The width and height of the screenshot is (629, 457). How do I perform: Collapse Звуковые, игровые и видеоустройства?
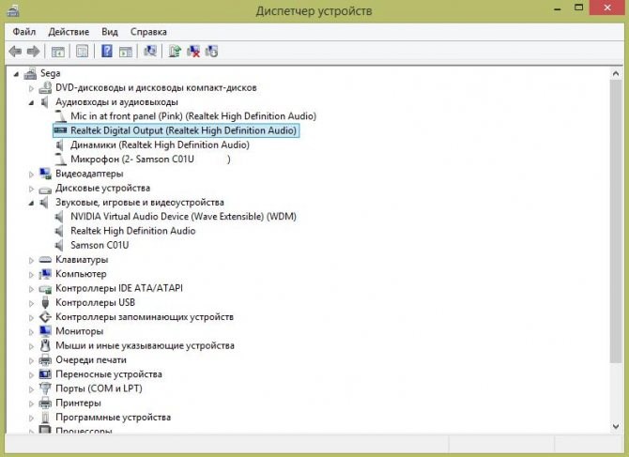pyautogui.click(x=31, y=203)
